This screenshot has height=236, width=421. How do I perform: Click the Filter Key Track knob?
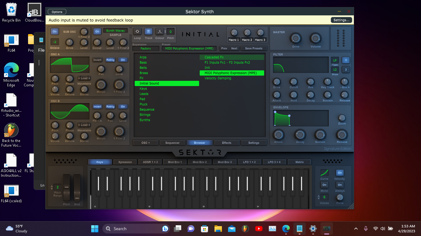(327, 82)
